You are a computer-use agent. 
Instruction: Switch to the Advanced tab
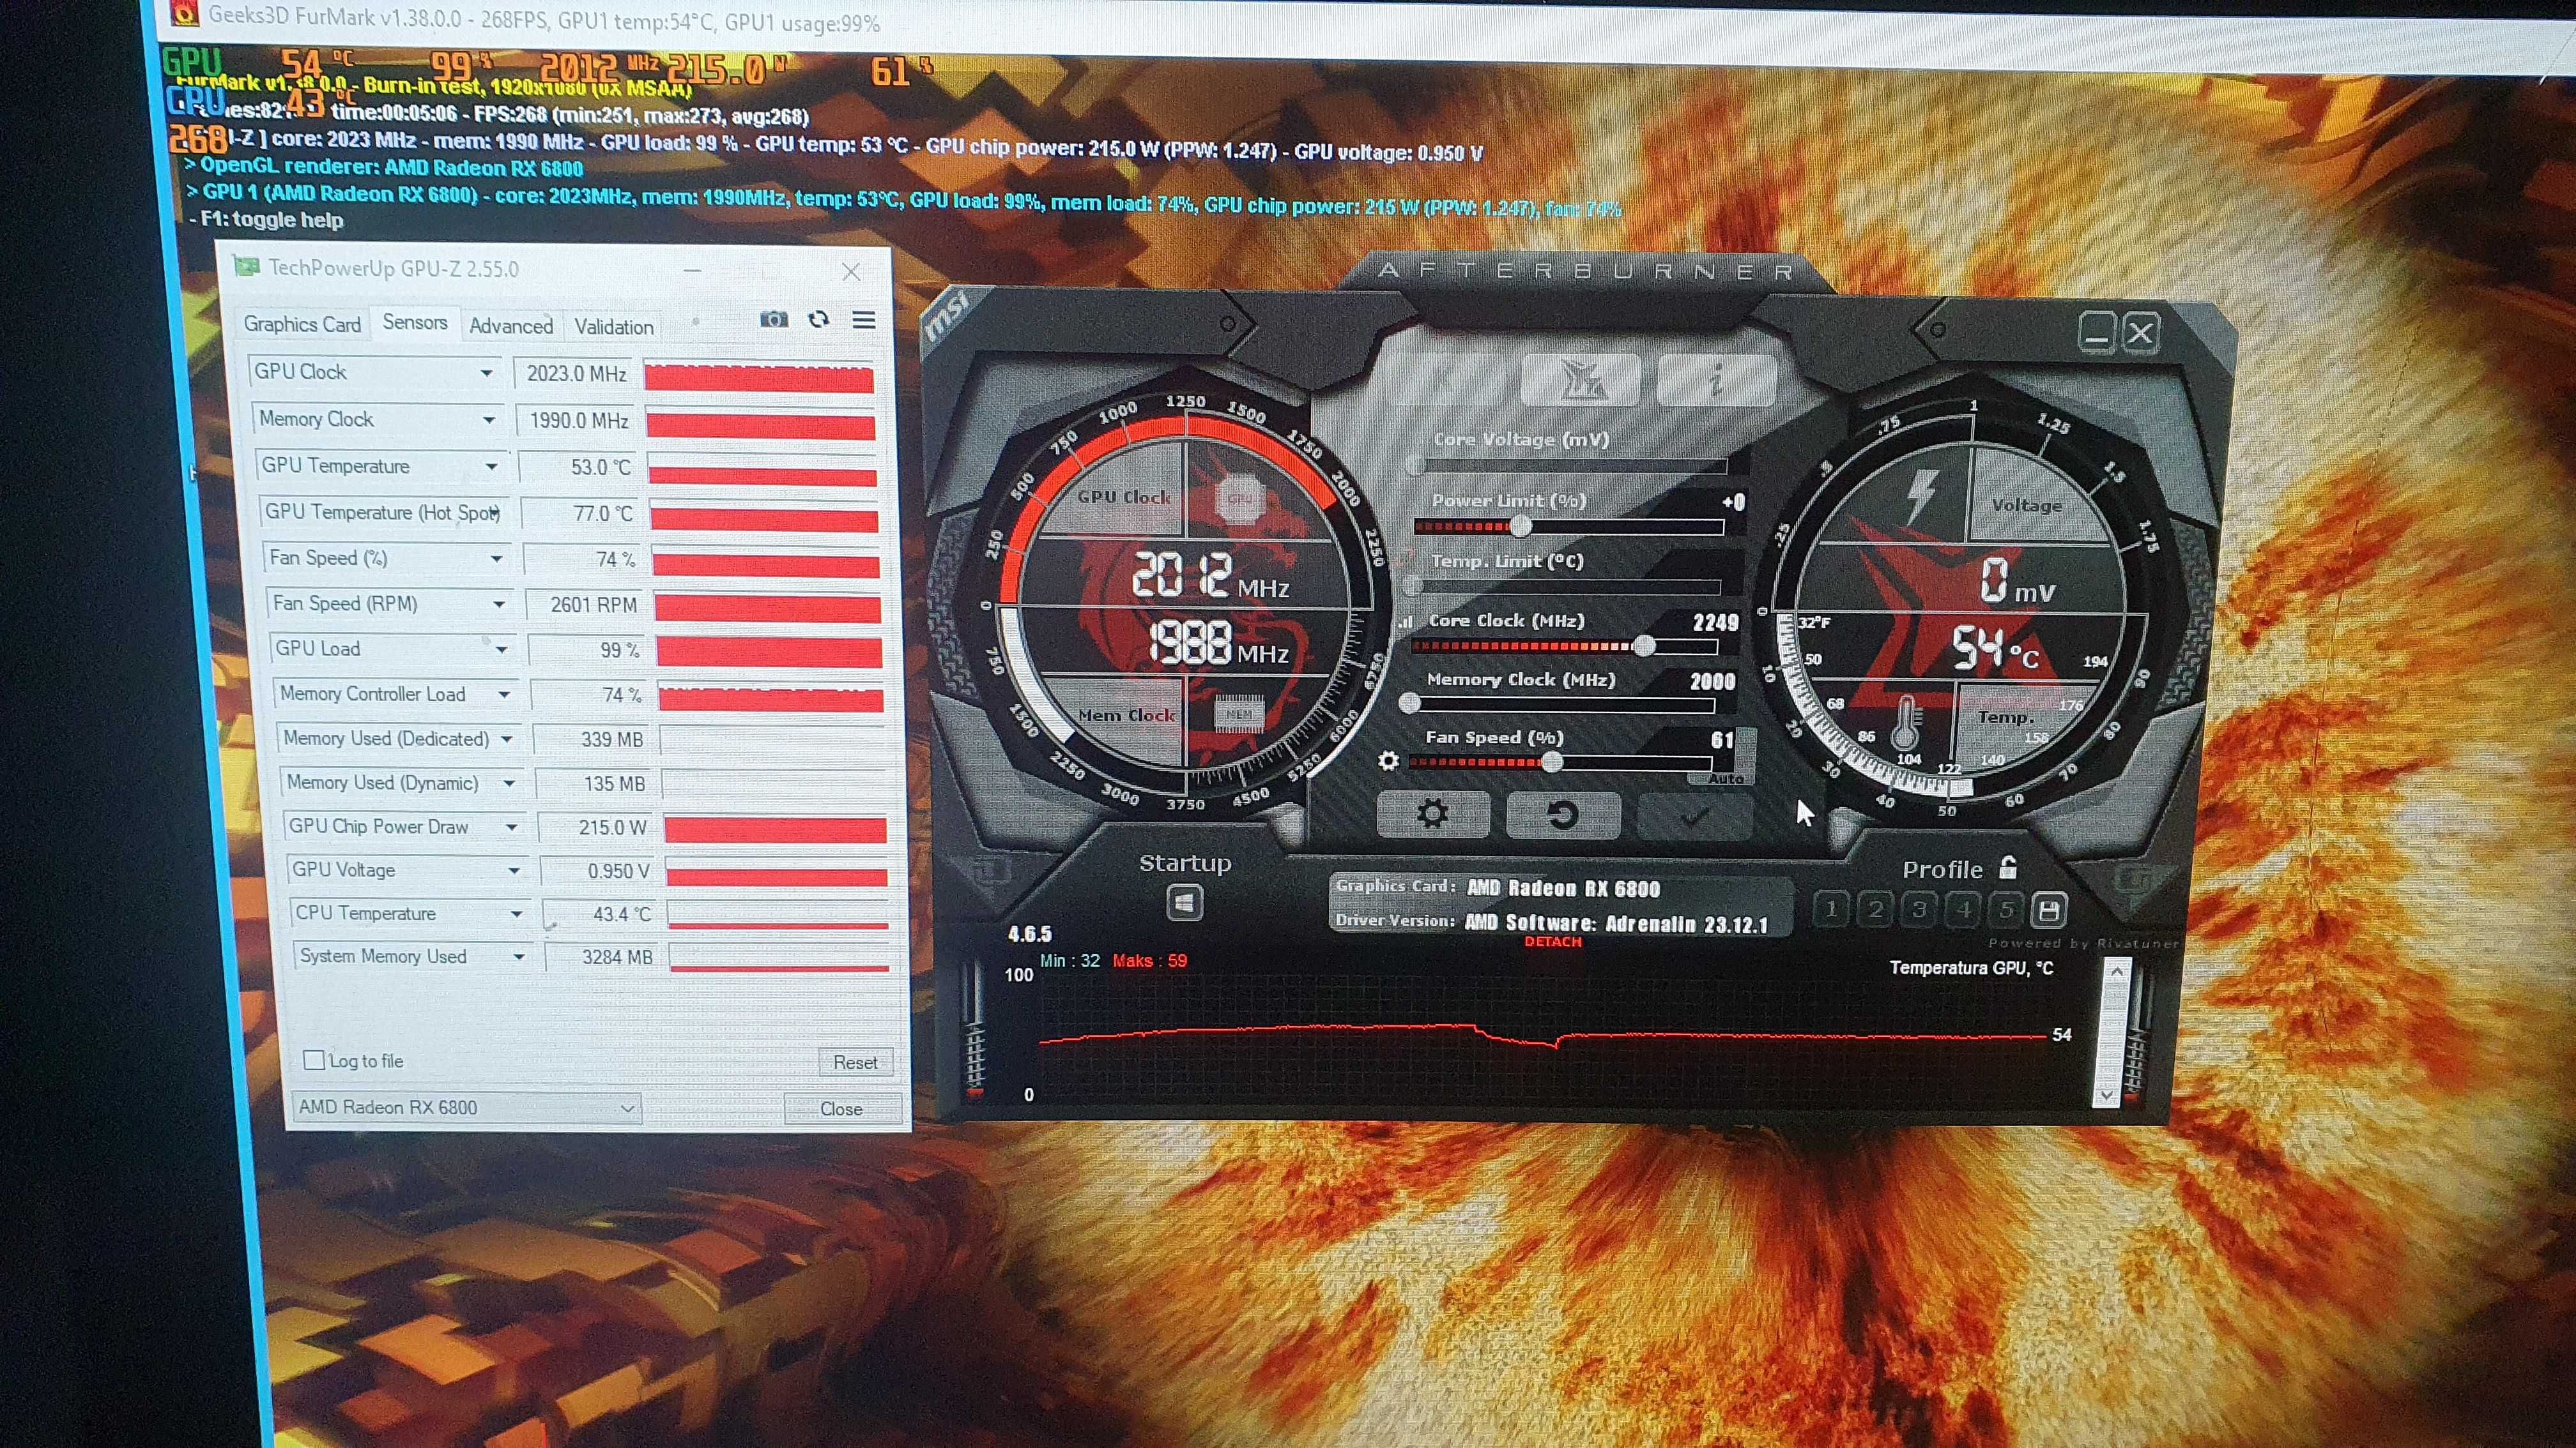(x=511, y=326)
